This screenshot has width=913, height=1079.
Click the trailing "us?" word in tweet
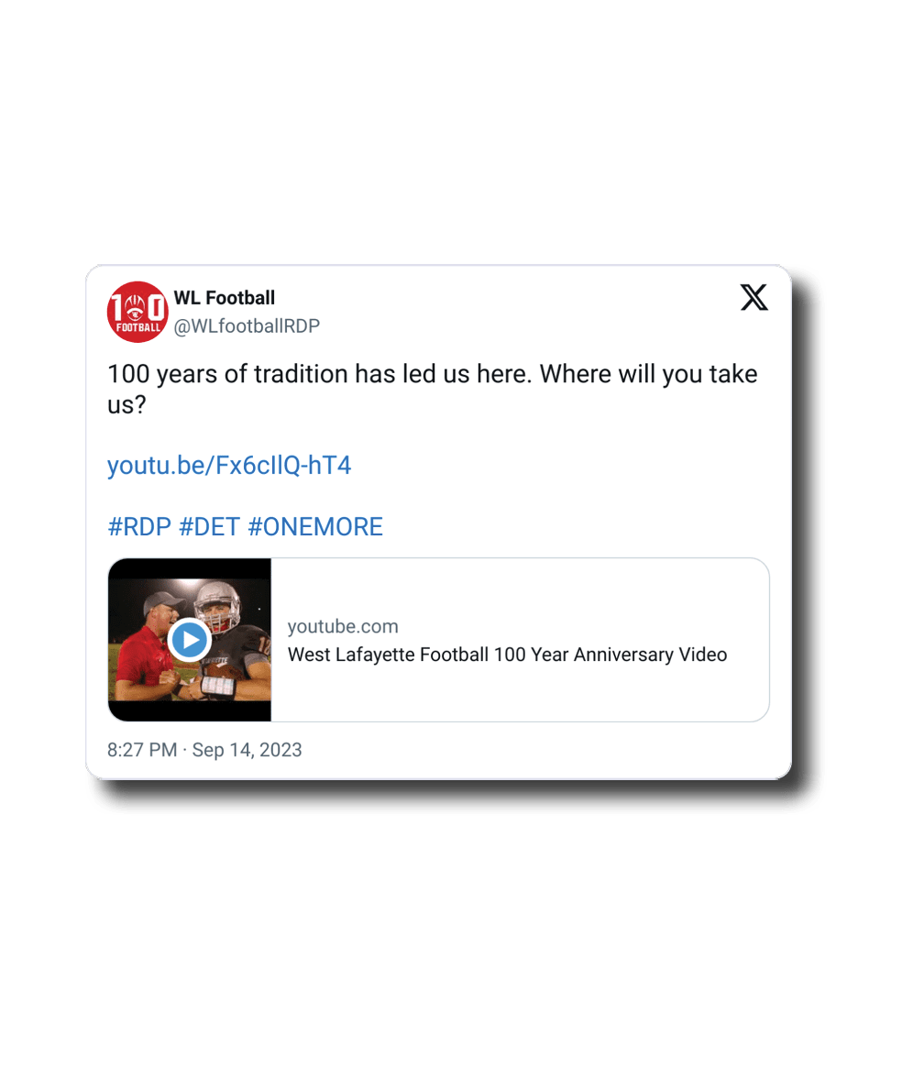click(126, 404)
